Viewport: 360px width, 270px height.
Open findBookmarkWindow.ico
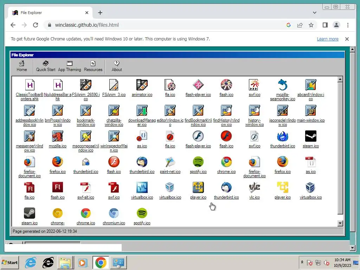[198, 116]
